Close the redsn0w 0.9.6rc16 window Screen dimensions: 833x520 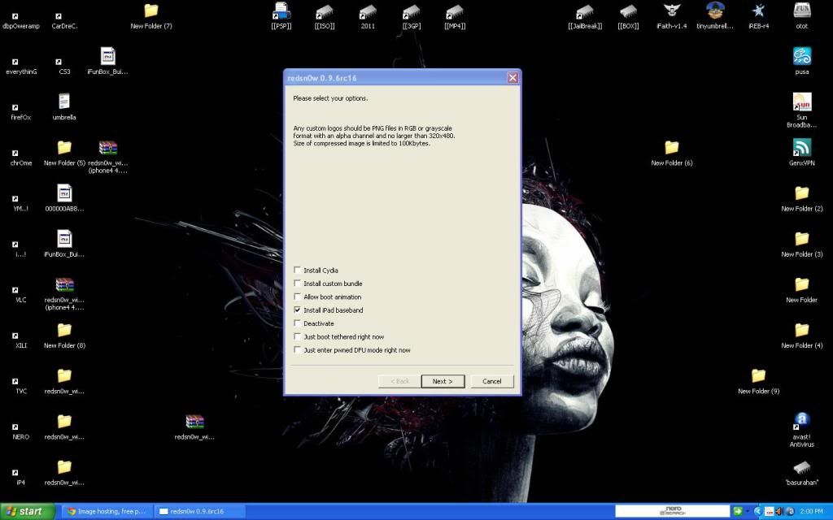(512, 78)
